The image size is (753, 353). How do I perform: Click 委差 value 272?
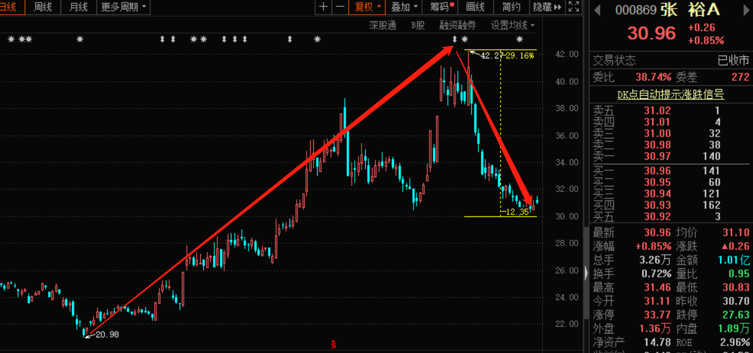(740, 77)
